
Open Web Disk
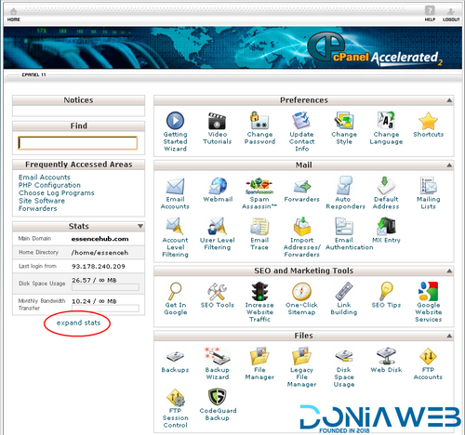point(386,360)
